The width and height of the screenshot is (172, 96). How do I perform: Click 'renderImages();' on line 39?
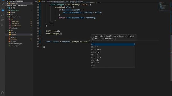54,34
